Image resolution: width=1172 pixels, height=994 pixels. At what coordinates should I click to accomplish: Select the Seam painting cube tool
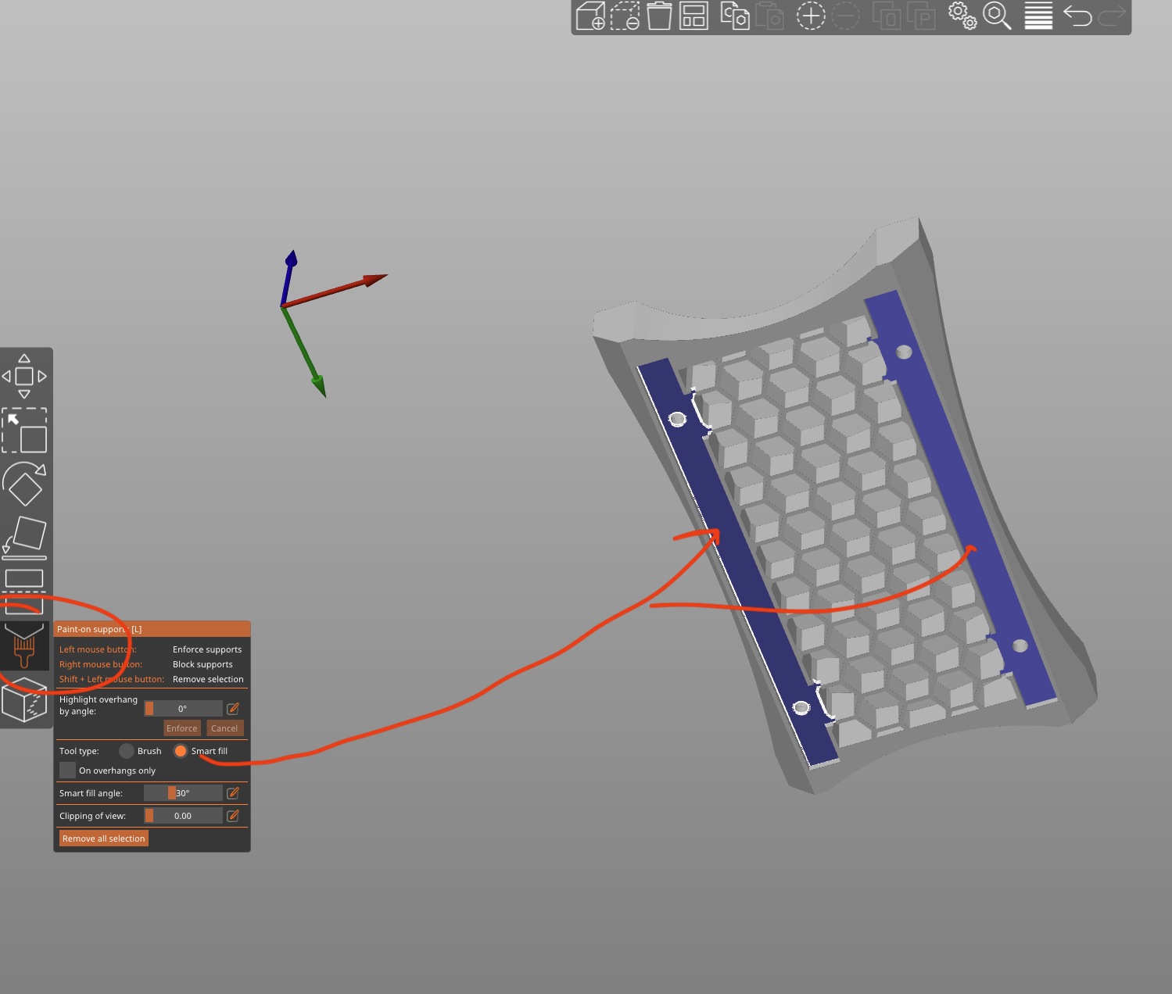pos(24,699)
